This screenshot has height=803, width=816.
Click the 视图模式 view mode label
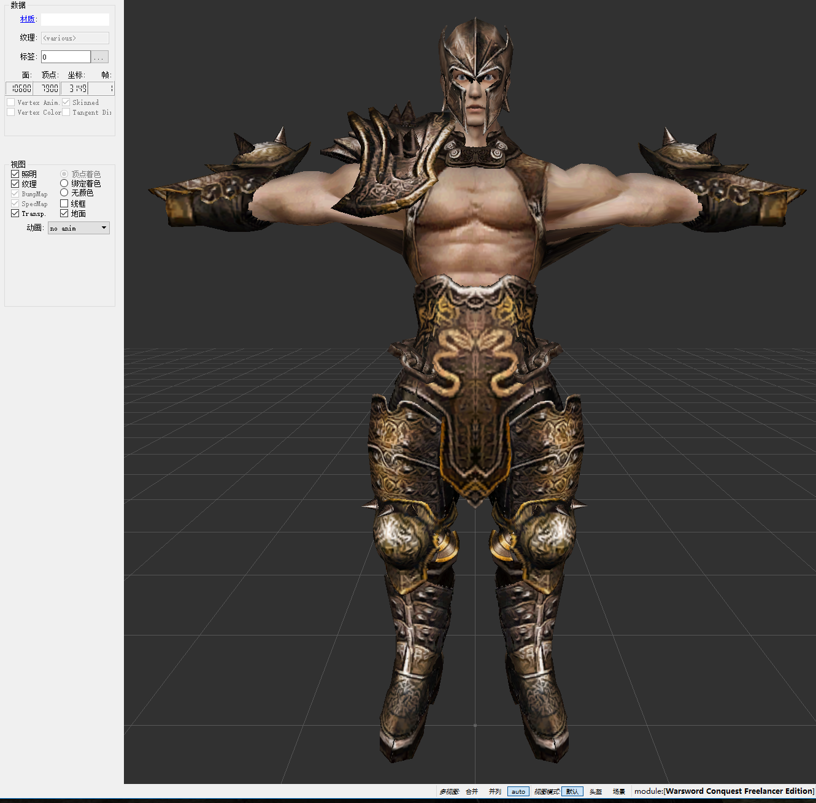pos(547,791)
